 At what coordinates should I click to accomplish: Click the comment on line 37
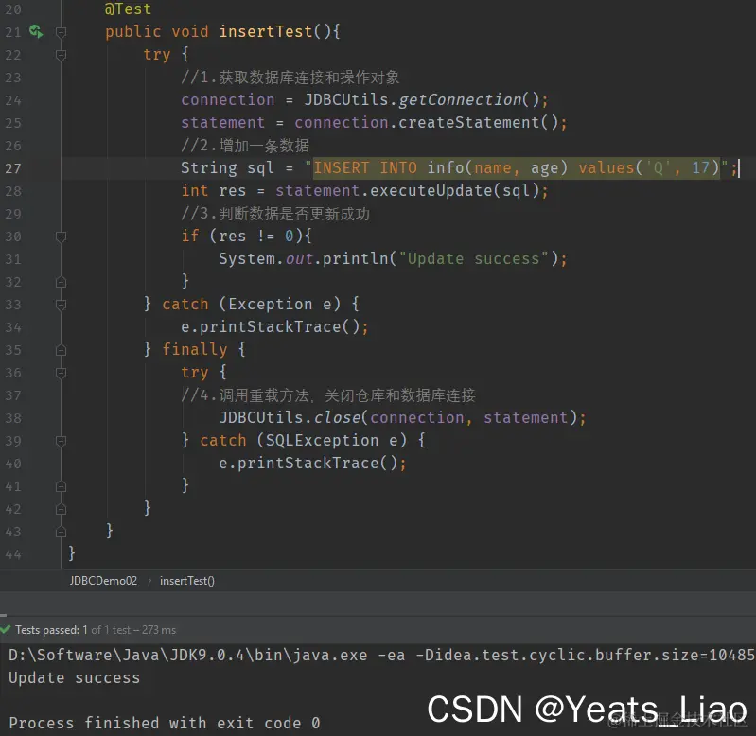click(x=328, y=395)
